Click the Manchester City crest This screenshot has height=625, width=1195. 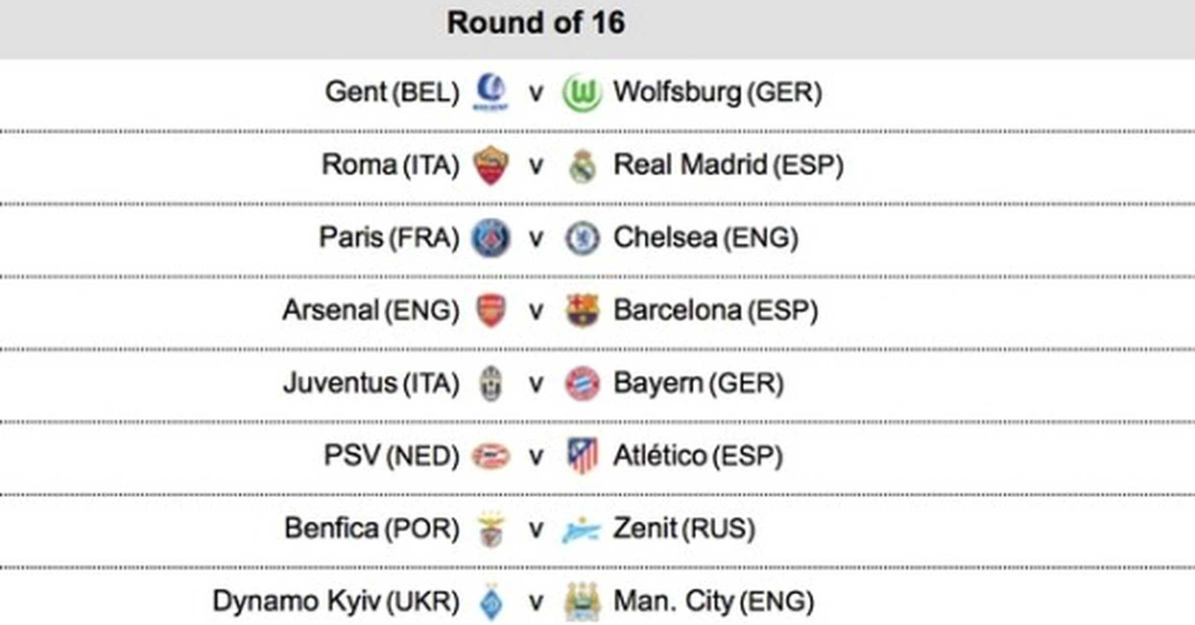pyautogui.click(x=582, y=602)
